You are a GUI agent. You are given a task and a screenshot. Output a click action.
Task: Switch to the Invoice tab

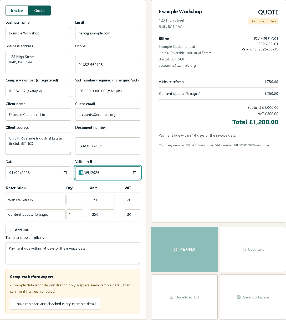pyautogui.click(x=17, y=11)
